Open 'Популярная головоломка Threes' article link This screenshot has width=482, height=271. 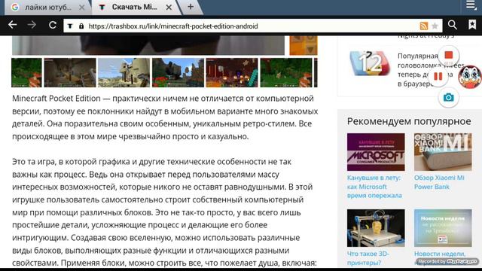tap(430, 70)
